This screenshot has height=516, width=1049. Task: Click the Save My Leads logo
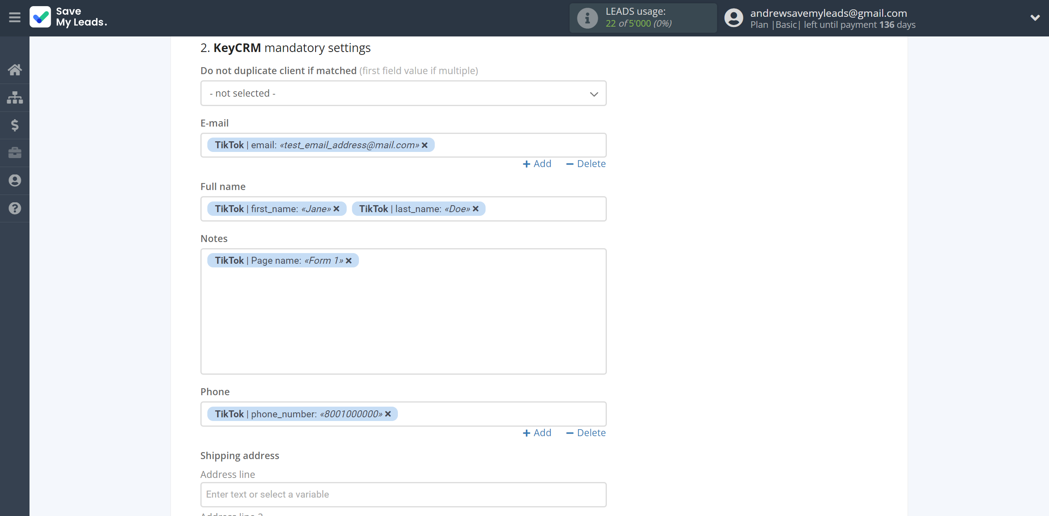point(68,17)
